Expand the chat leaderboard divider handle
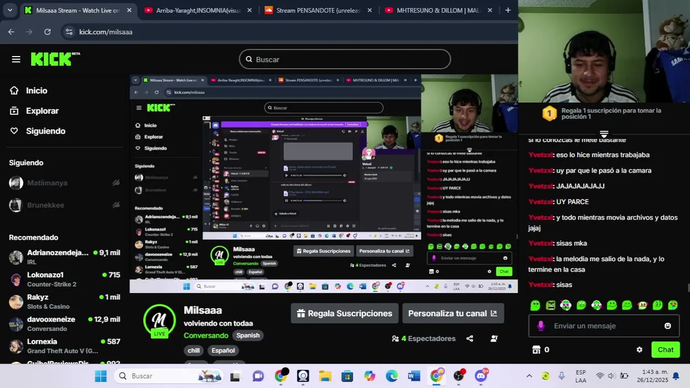Screen dimensions: 690x388 [x=604, y=134]
